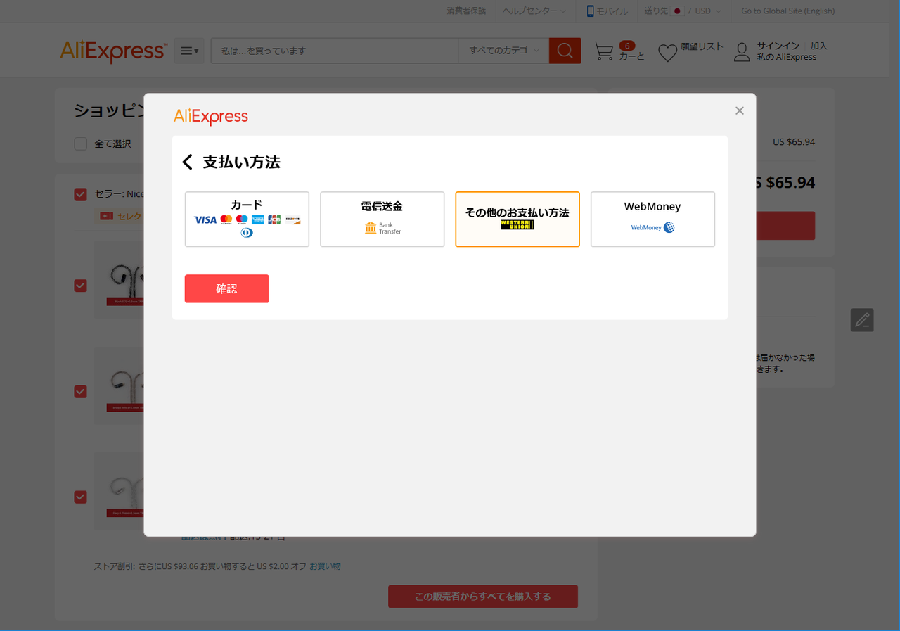The image size is (900, 631).
Task: Click the 願望リスト wishlist label
Action: coord(702,46)
